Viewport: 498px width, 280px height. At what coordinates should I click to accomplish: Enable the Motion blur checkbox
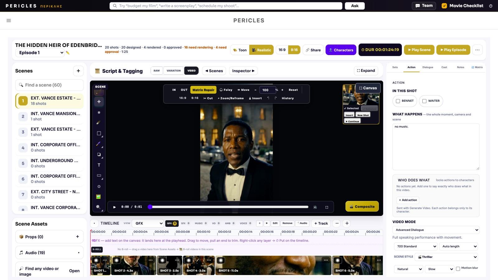(x=458, y=269)
